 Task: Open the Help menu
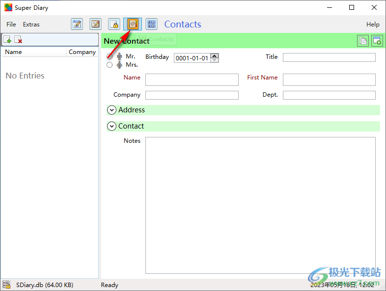pos(373,25)
